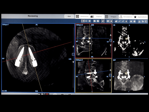Select the multi-pane viewport layout icon
The image size is (149, 112).
pyautogui.click(x=83, y=21)
